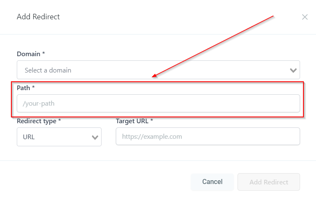The height and width of the screenshot is (197, 316).
Task: Focus the Path input field
Action: pos(158,103)
